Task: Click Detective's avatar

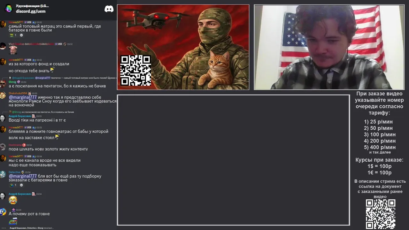Action: click(x=3, y=174)
